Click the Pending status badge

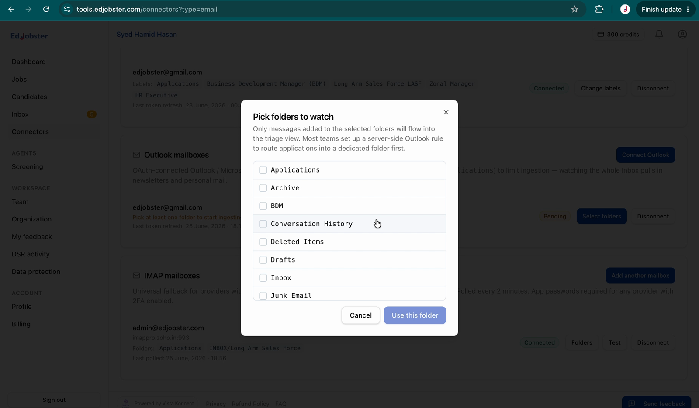555,216
